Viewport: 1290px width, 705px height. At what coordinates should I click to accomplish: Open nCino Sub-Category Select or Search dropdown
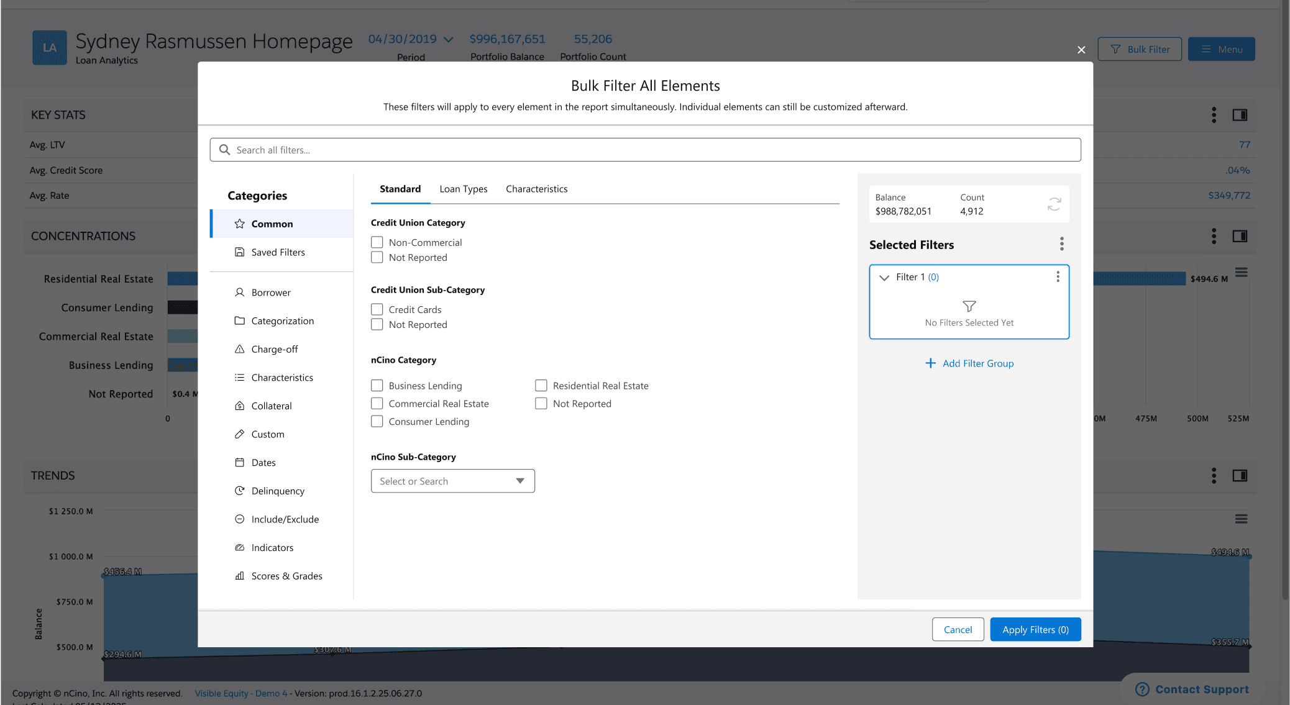[452, 481]
